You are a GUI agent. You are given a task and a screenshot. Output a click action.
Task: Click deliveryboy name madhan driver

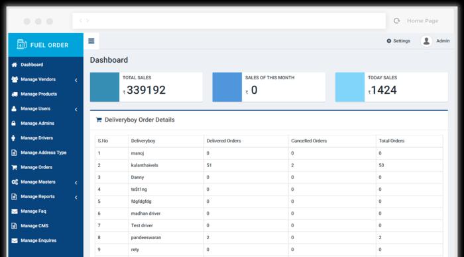coord(146,213)
